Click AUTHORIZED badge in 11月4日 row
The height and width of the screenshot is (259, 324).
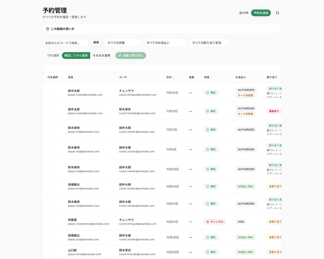pyautogui.click(x=246, y=149)
